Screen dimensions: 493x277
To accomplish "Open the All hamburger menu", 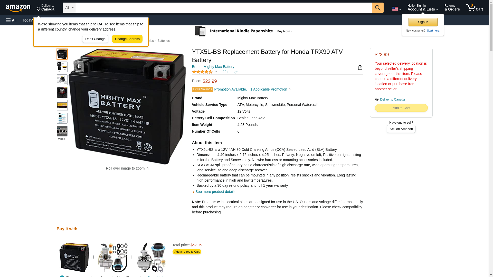I will (11, 20).
